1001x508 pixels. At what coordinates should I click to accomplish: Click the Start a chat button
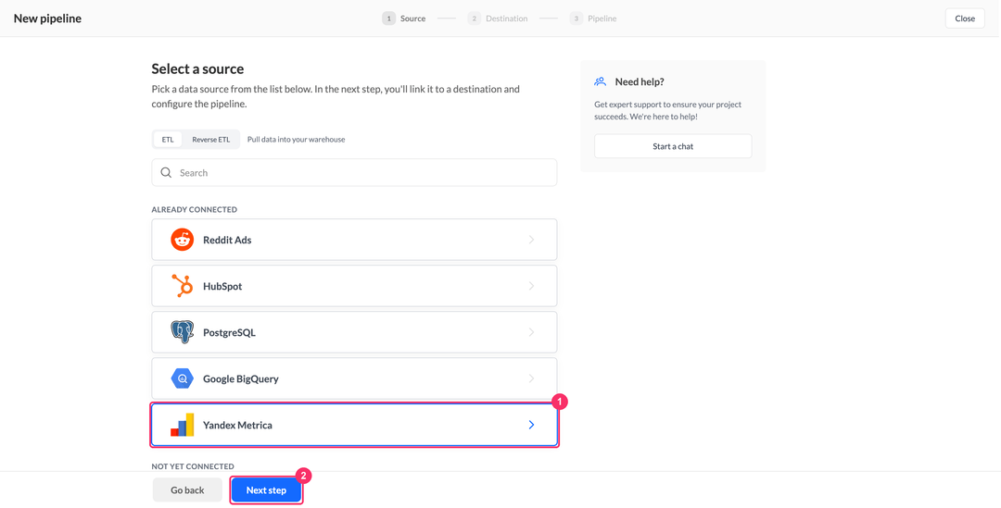(x=673, y=146)
